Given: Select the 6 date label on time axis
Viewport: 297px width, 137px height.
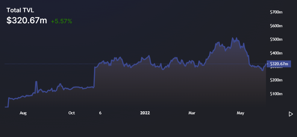Looking at the screenshot, I should tap(100, 113).
